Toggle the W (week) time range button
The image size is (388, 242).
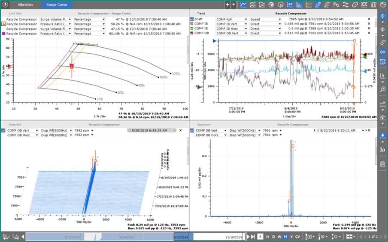[x=279, y=236]
